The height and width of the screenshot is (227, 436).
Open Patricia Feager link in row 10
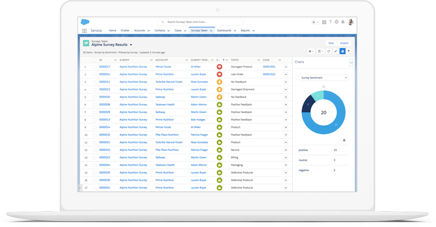[x=199, y=135]
